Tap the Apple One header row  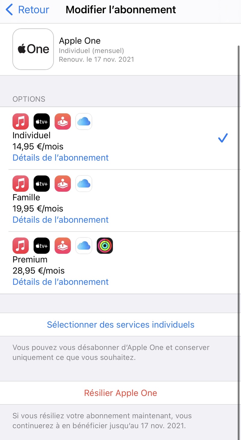[120, 49]
